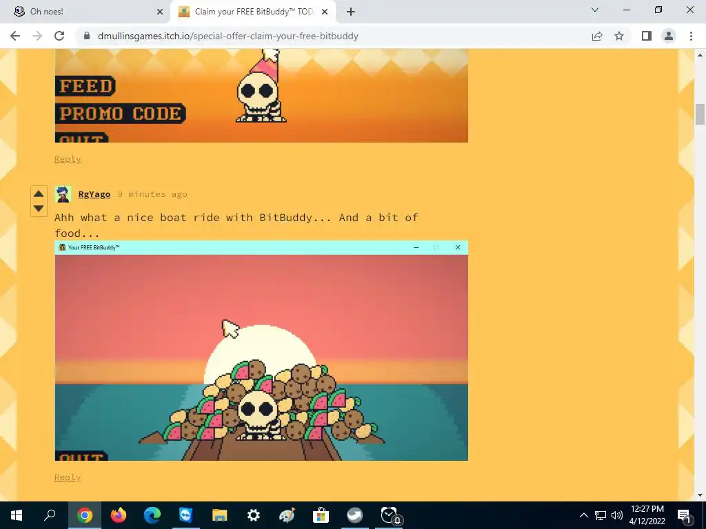
Task: Open the clock app with bell badge
Action: 390,515
